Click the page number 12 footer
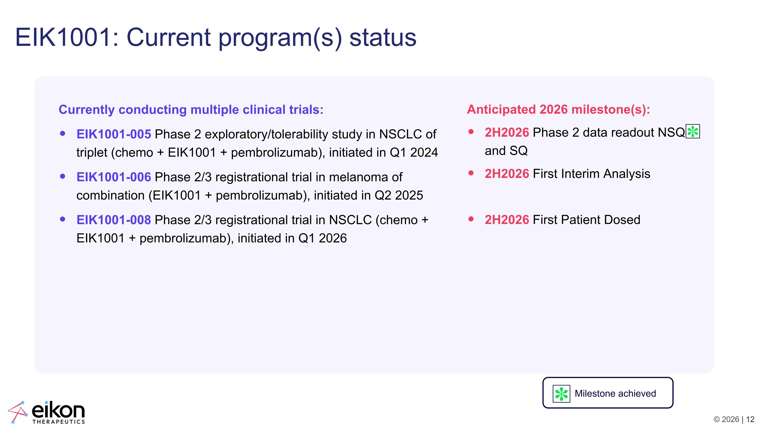Viewport: 762px width, 428px height. pyautogui.click(x=750, y=419)
